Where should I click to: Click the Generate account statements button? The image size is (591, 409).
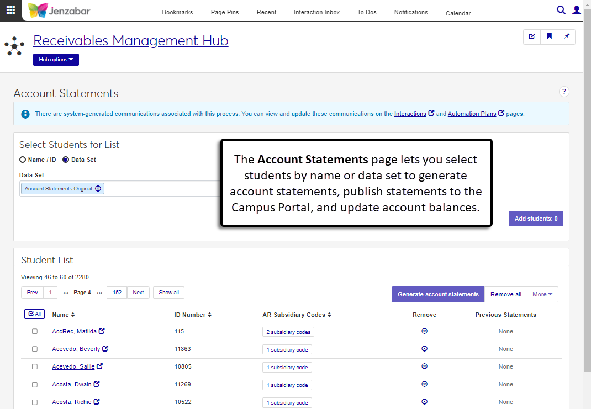tap(437, 294)
